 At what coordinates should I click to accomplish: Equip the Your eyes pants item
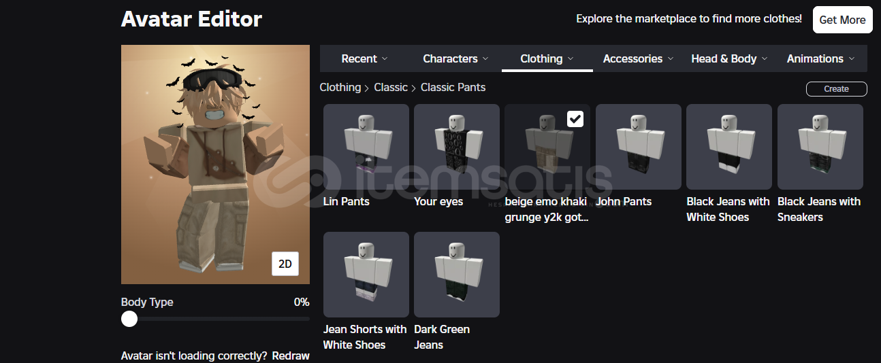coord(457,147)
